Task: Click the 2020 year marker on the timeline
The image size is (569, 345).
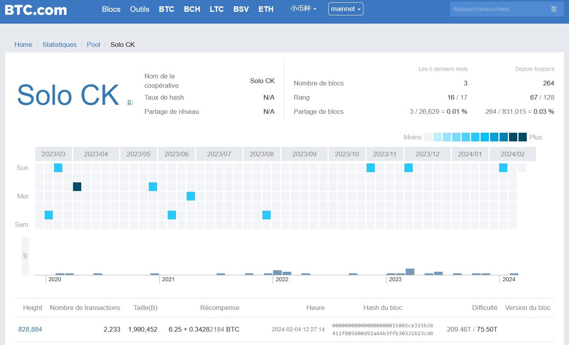Action: (55, 279)
